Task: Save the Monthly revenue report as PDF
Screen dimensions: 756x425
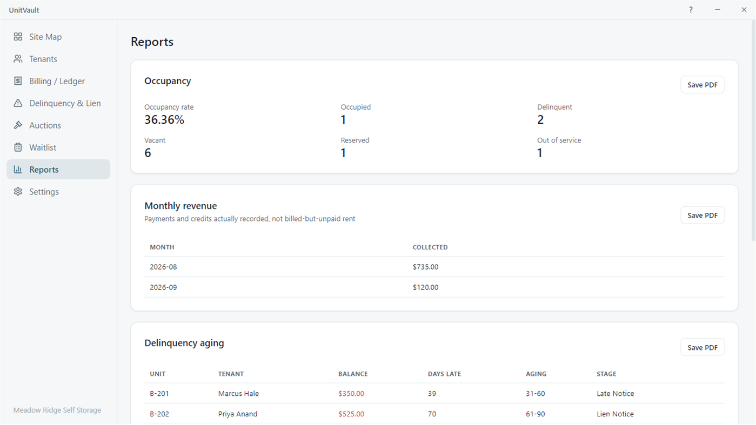Action: (x=702, y=215)
